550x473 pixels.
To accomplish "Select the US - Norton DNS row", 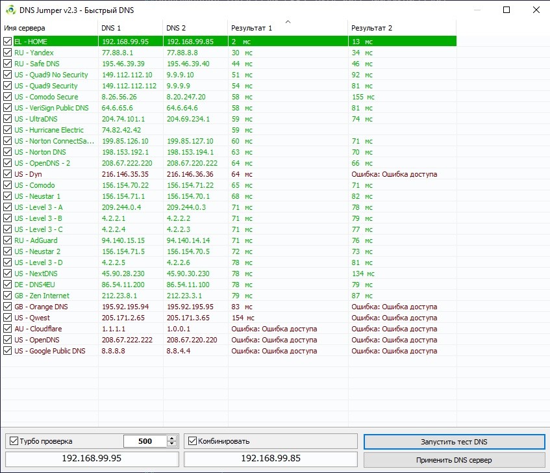I will click(229, 152).
